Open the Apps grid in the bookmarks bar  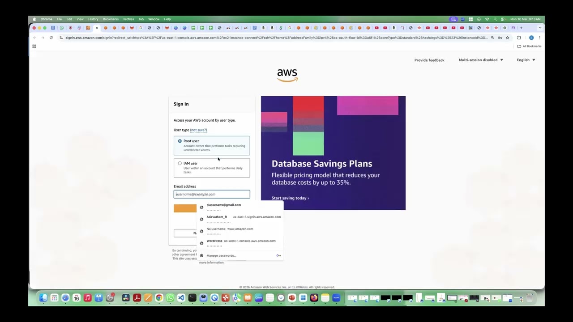34,46
